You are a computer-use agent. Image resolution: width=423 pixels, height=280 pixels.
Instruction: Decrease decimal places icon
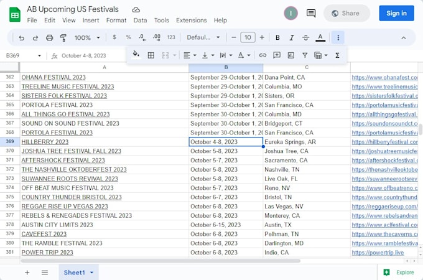click(x=142, y=37)
